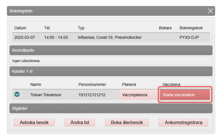Close the Bokningsinfo dialog

[x=210, y=11]
